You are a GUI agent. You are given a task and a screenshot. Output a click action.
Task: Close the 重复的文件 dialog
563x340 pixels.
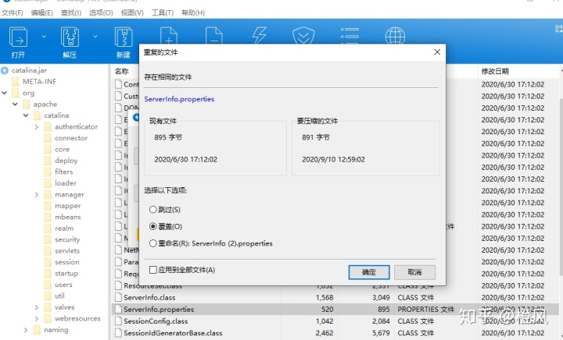pos(437,52)
